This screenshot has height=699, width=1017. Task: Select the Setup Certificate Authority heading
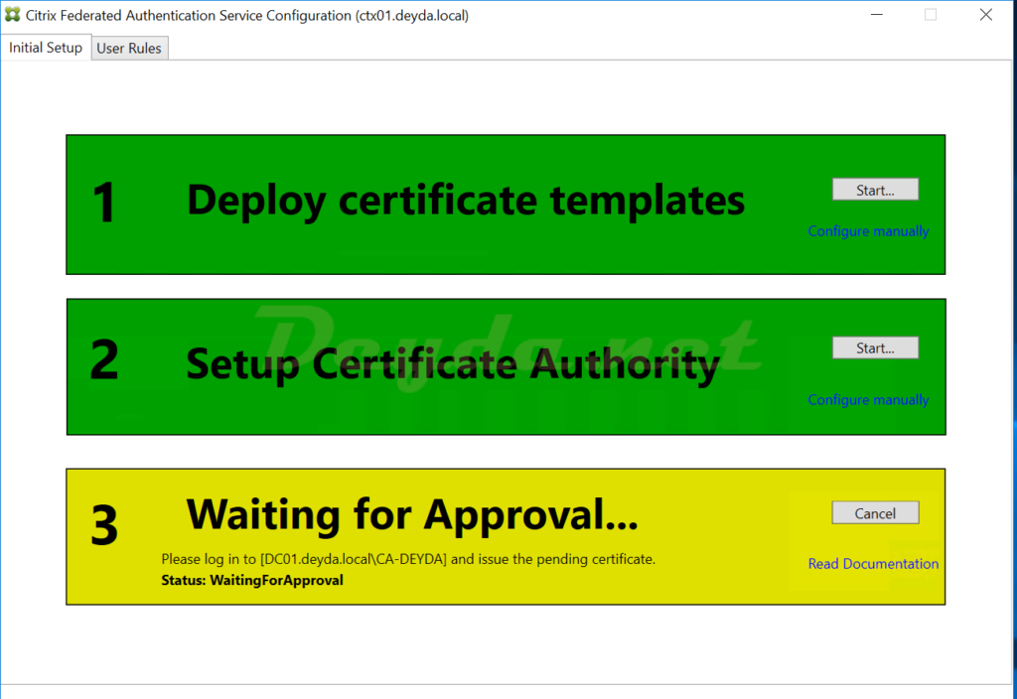[x=453, y=364]
